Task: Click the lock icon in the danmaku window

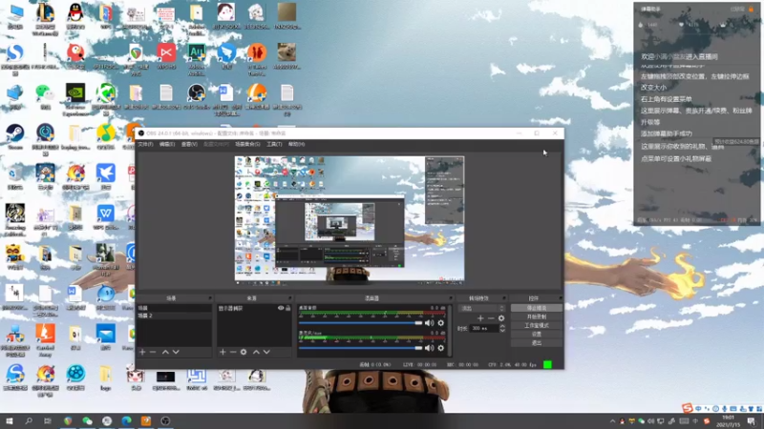Action: pos(751,9)
